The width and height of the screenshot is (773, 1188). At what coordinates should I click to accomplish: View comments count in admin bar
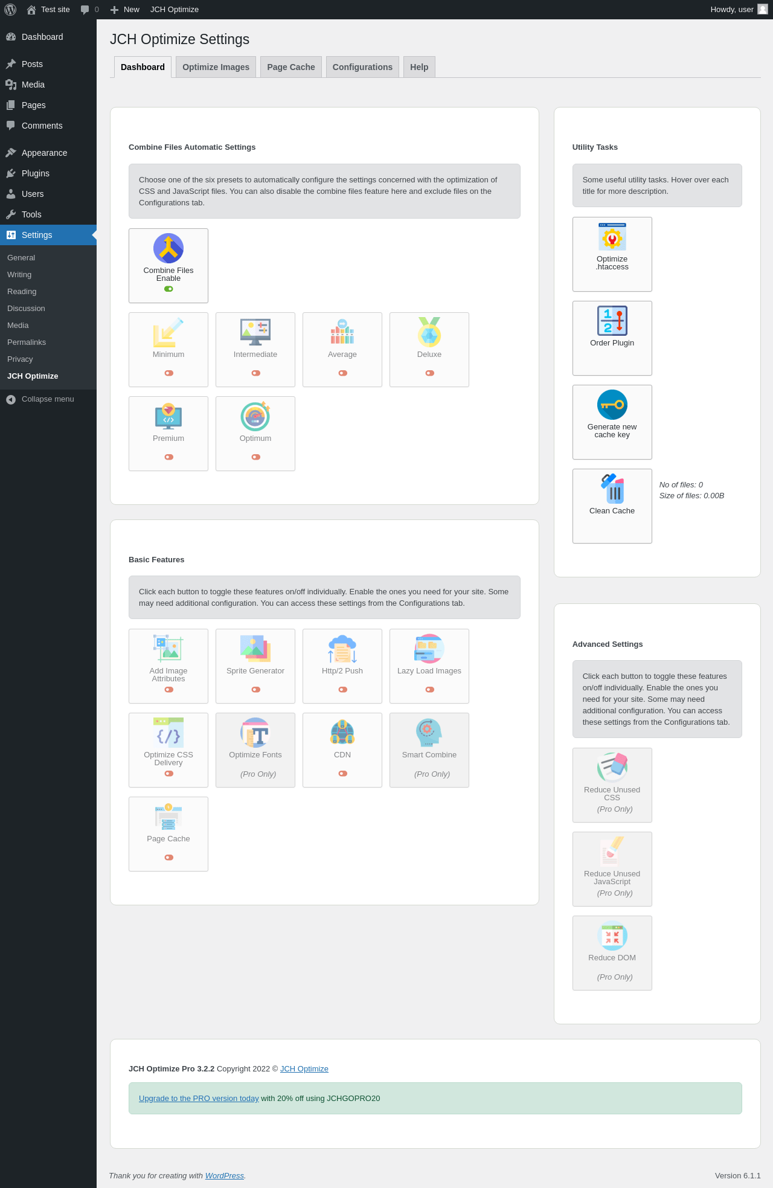90,10
